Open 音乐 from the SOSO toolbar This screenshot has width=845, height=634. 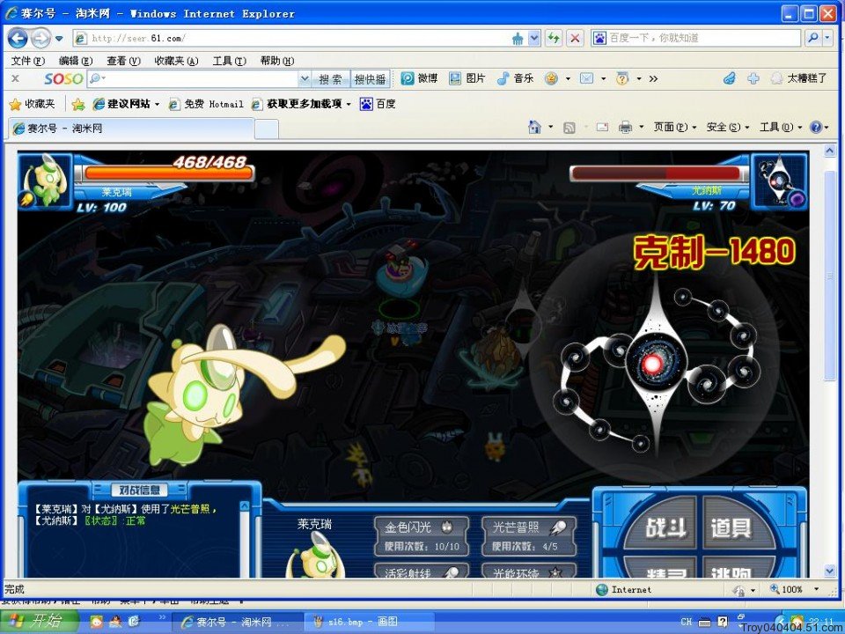[x=515, y=78]
